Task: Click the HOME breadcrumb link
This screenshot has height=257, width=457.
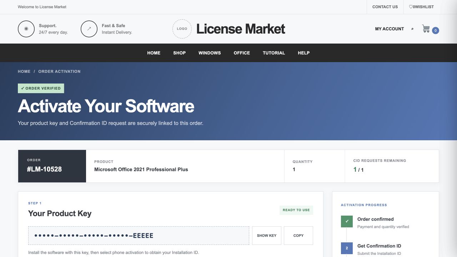Action: (24, 71)
